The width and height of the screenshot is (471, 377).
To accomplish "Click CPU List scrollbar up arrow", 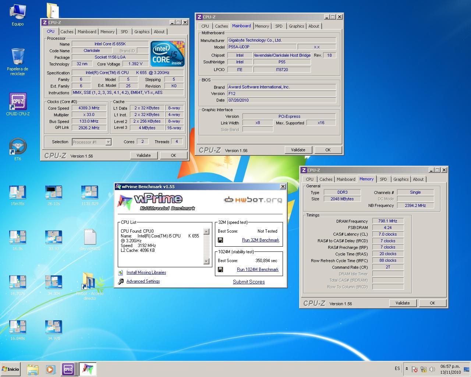I will pos(206,232).
